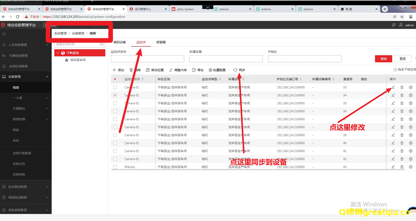Click inside the 监控点名称 input field

tap(148, 59)
